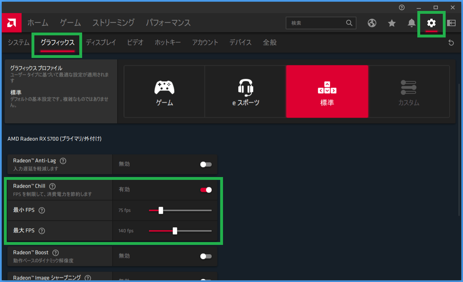463x282 pixels.
Task: Switch to the アカウント tab
Action: [205, 42]
